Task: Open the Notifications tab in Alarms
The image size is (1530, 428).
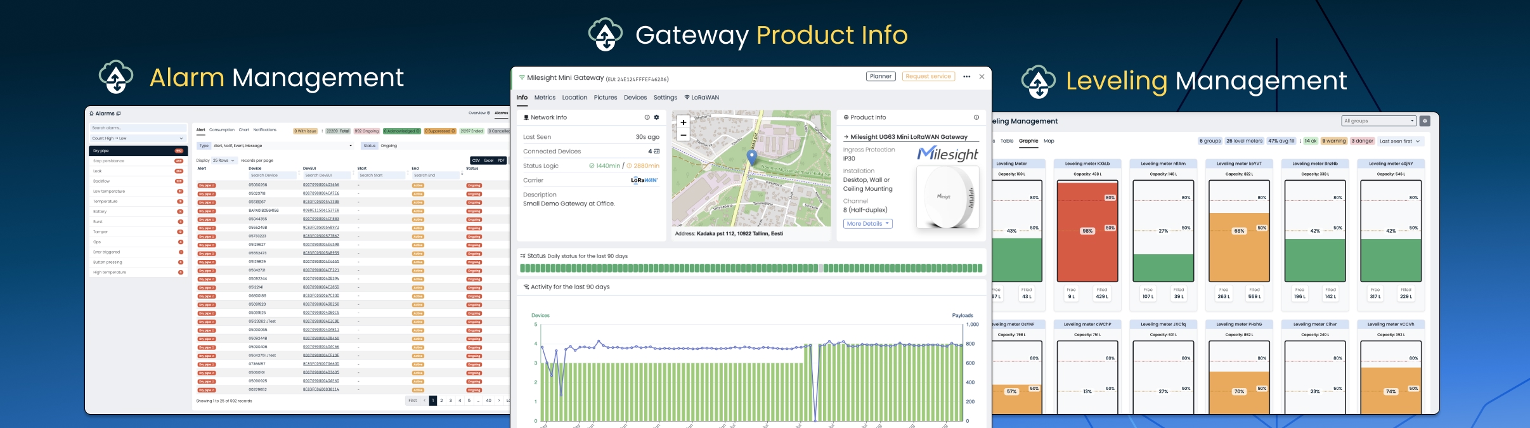Action: click(265, 130)
